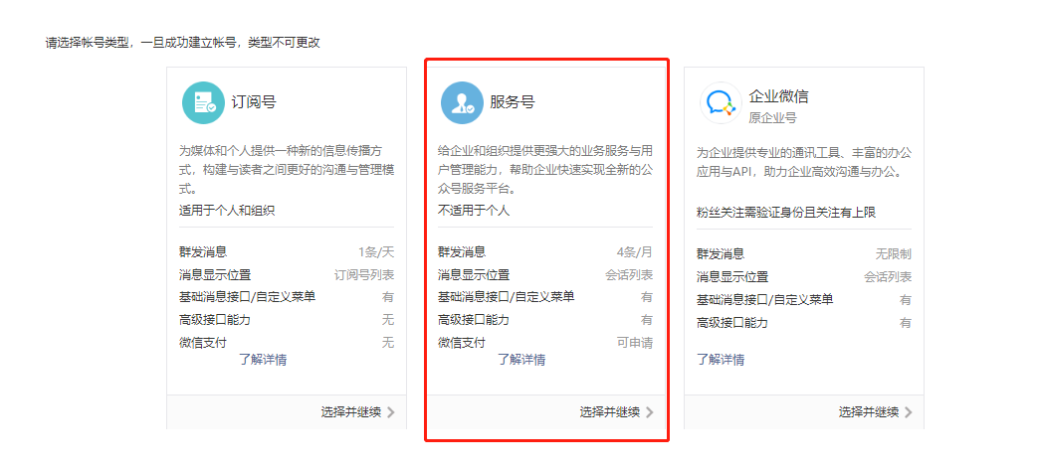Click the 订阅号列表 value
Viewport: 1039px width, 470px height.
click(x=364, y=275)
